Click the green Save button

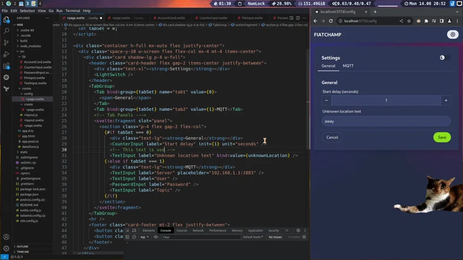coord(441,137)
